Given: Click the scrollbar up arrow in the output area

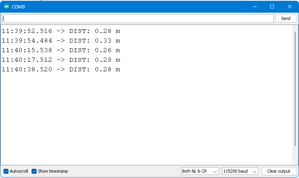Looking at the screenshot, I should pyautogui.click(x=295, y=28).
